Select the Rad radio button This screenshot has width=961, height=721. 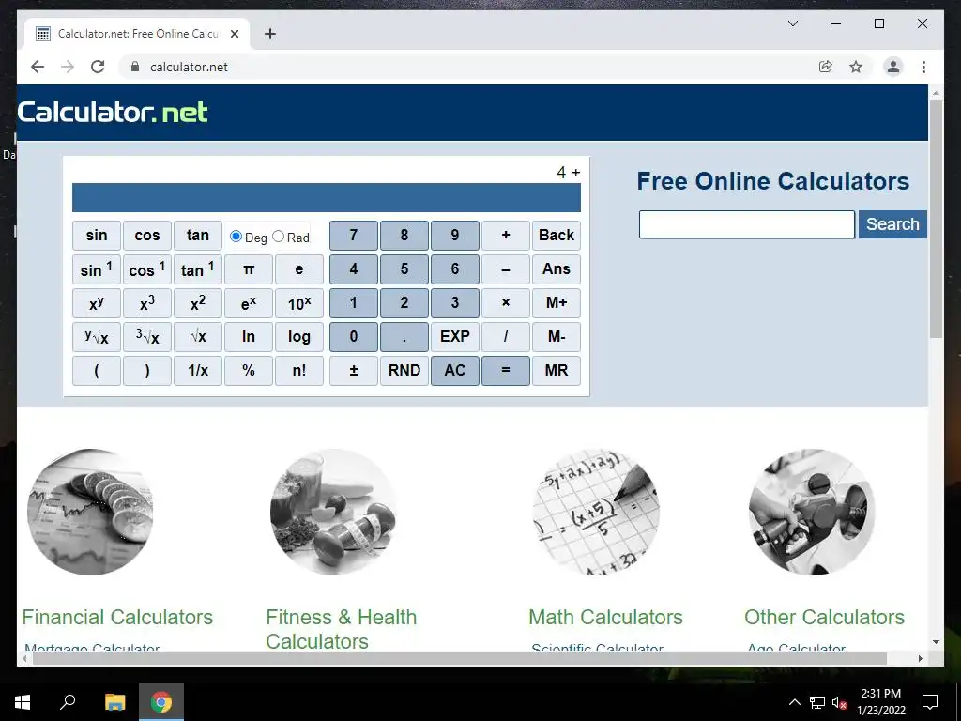point(278,237)
